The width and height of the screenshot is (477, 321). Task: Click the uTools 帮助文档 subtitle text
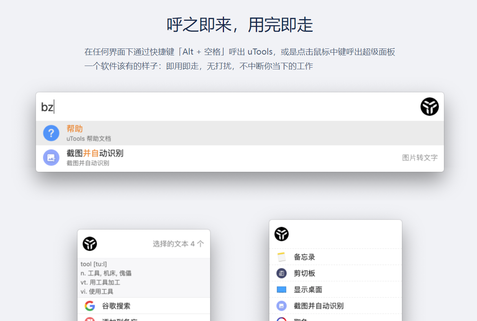pyautogui.click(x=89, y=139)
